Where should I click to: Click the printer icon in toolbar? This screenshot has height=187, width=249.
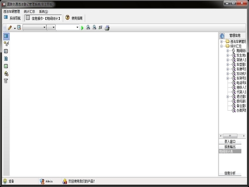tap(107, 28)
